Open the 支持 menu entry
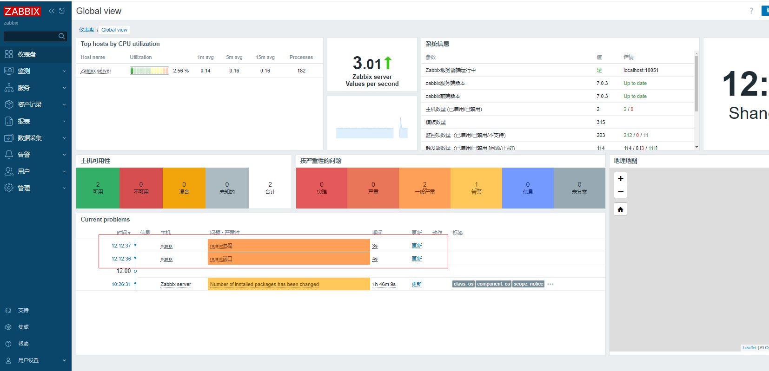 pos(36,310)
